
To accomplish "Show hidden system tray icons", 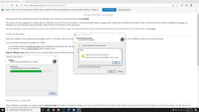I will (171, 110).
